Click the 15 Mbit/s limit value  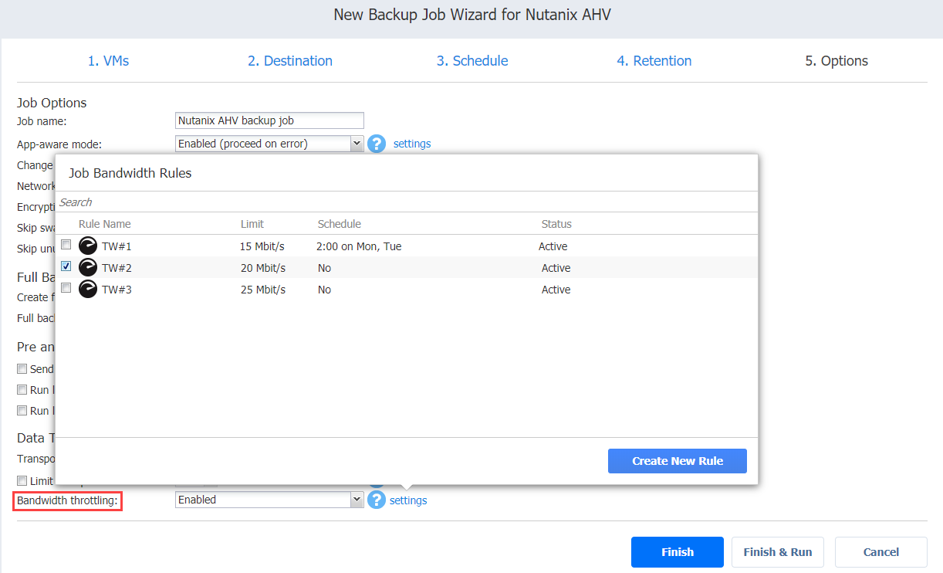click(262, 246)
